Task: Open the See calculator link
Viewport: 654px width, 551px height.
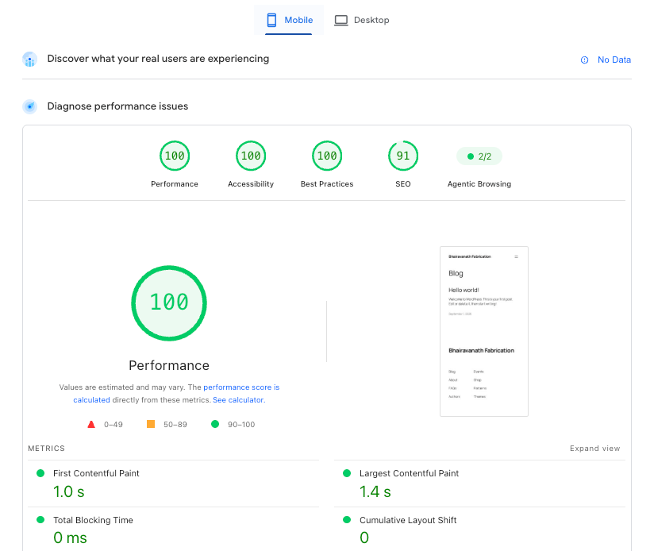Action: pos(239,400)
